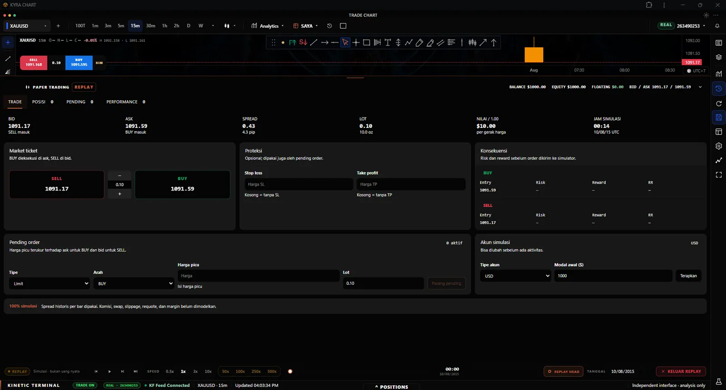
Task: Open the SAYA layout dropdown
Action: coord(305,26)
